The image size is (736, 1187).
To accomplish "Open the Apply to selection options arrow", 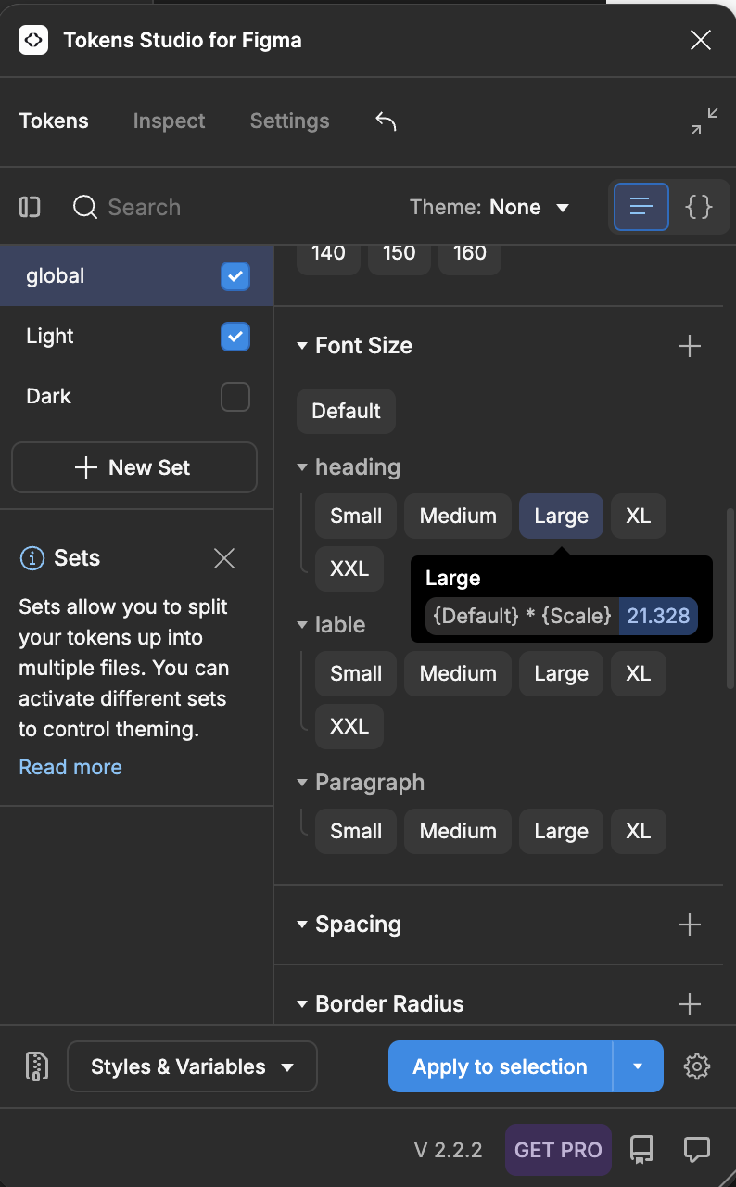I will coord(638,1066).
